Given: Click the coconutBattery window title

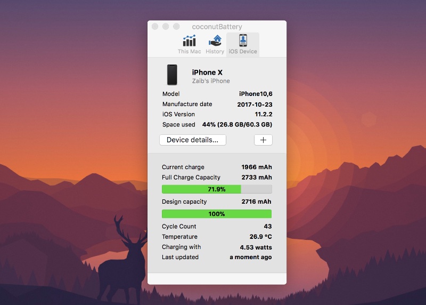Looking at the screenshot, I should coord(217,27).
